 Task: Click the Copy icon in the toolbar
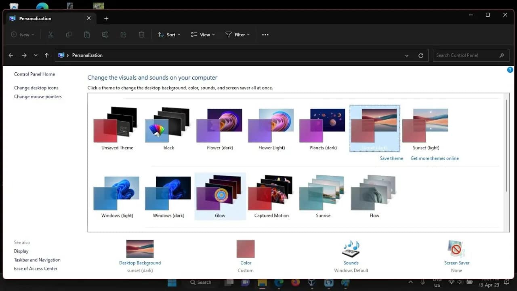69,34
